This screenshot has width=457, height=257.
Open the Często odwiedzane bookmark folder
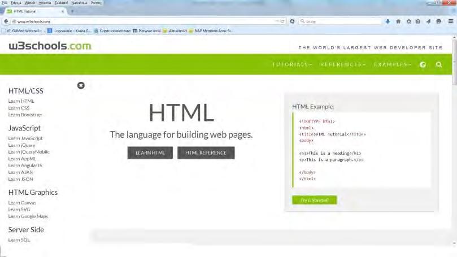112,31
